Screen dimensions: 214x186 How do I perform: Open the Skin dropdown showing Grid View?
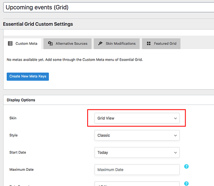pyautogui.click(x=137, y=118)
